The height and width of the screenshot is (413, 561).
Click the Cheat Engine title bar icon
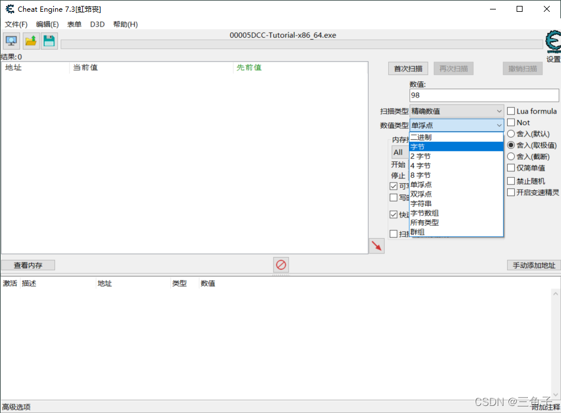point(10,9)
